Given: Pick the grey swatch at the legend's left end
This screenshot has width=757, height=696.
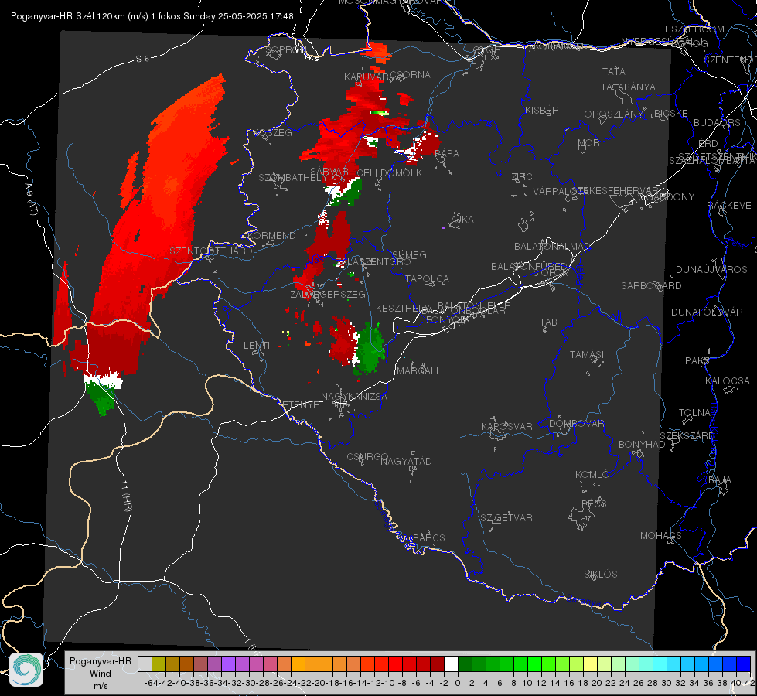Looking at the screenshot, I should point(145,664).
